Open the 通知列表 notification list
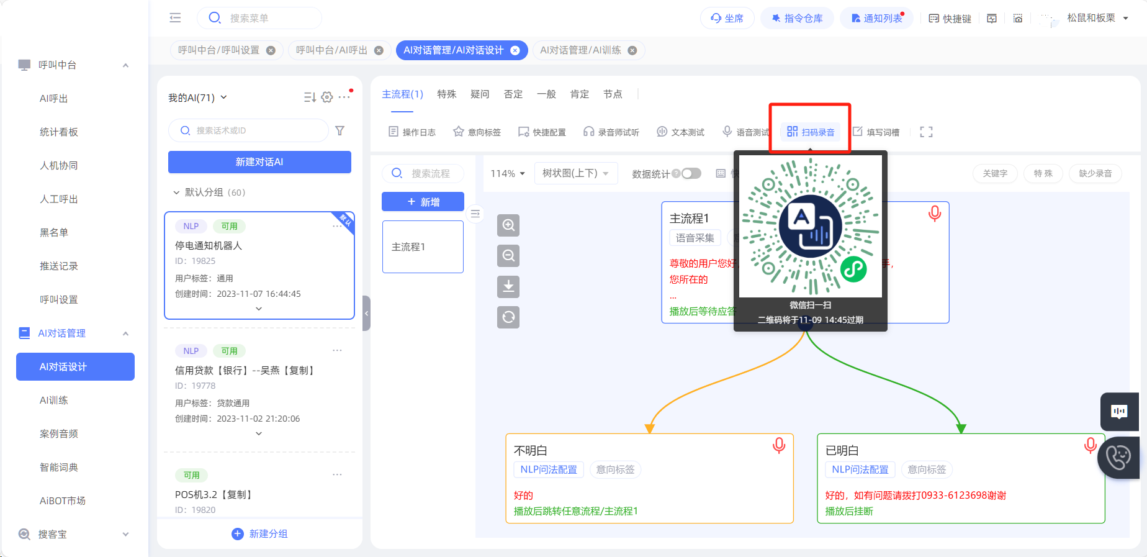The width and height of the screenshot is (1147, 557). tap(876, 18)
